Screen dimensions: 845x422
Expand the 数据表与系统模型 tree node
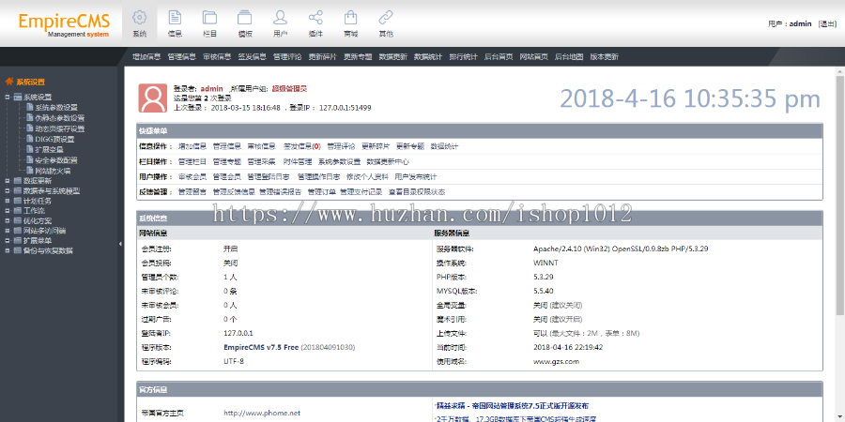pos(8,191)
